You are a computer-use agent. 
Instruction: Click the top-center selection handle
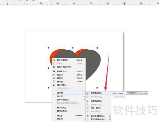[x=73, y=48]
